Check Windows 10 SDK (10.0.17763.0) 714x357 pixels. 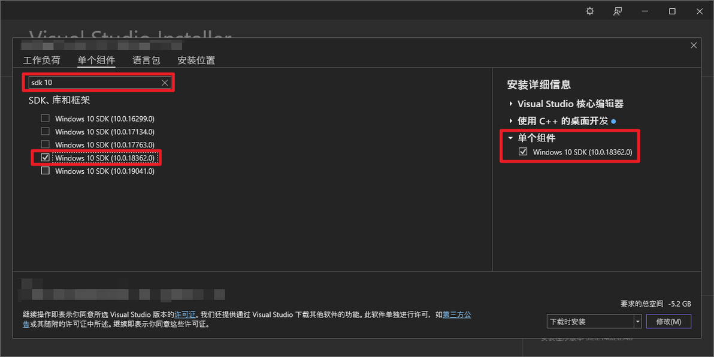click(x=45, y=144)
